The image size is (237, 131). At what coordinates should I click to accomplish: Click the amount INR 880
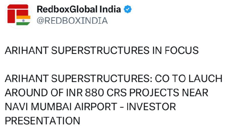pyautogui.click(x=85, y=93)
